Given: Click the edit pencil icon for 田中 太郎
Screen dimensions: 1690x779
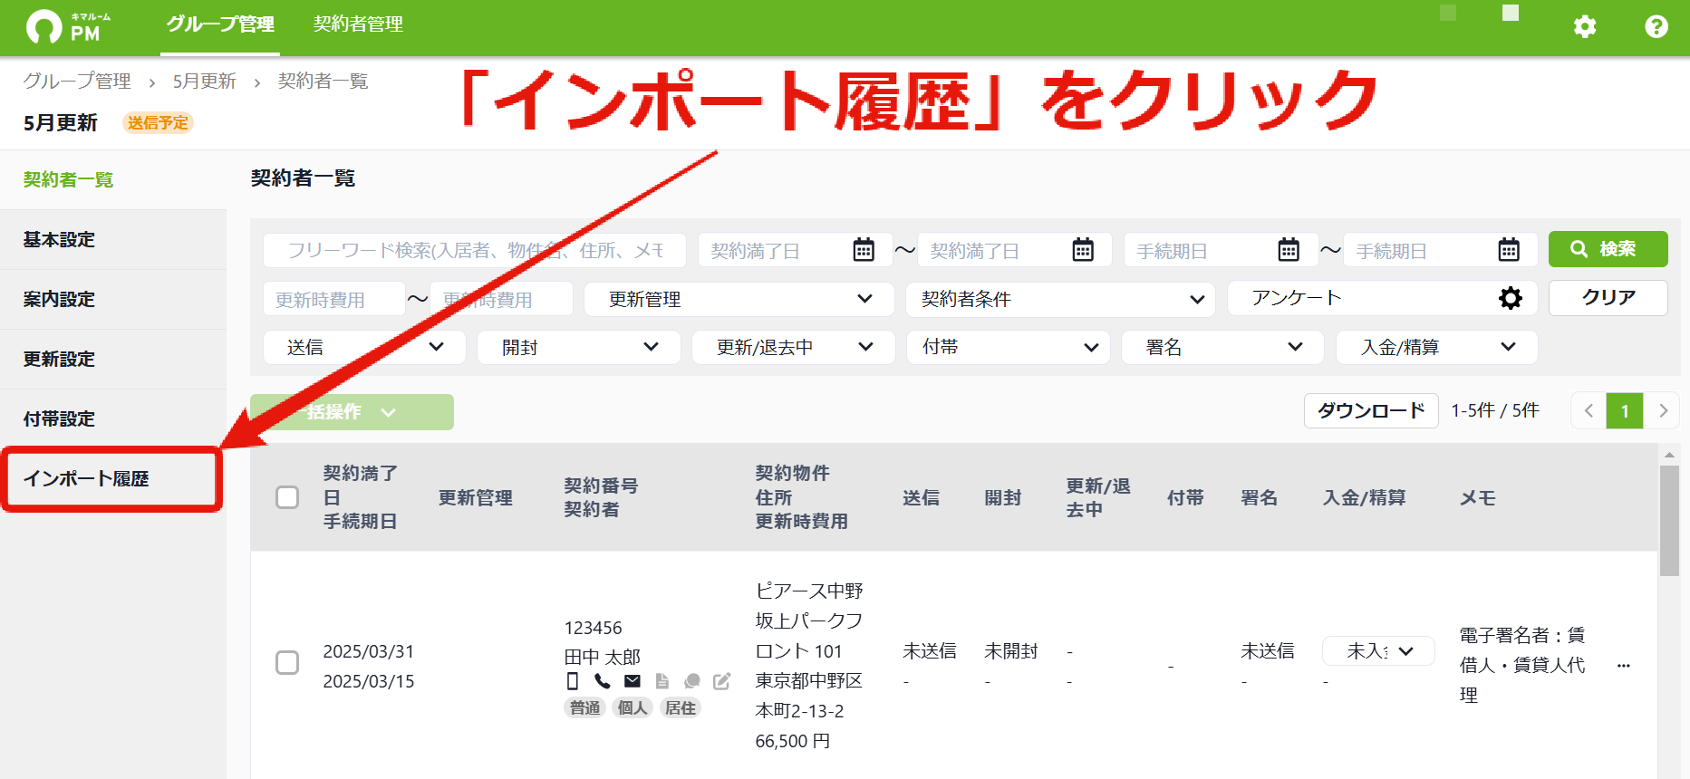Looking at the screenshot, I should tap(722, 681).
